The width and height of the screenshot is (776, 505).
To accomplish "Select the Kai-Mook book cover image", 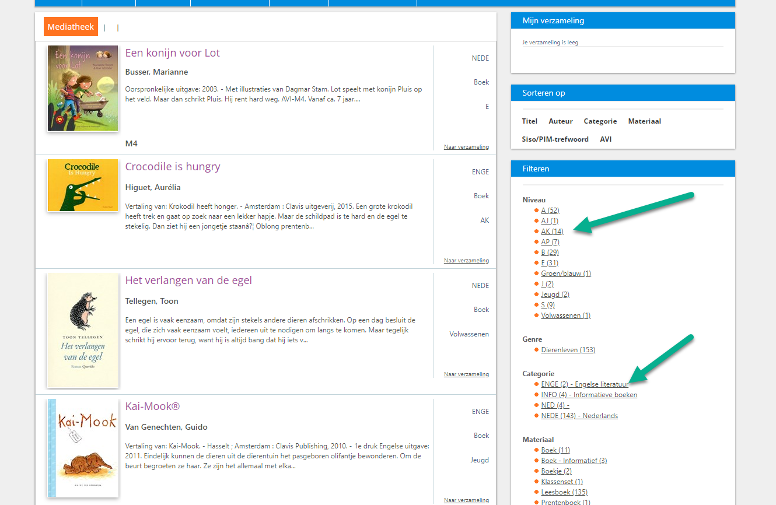I will [83, 448].
